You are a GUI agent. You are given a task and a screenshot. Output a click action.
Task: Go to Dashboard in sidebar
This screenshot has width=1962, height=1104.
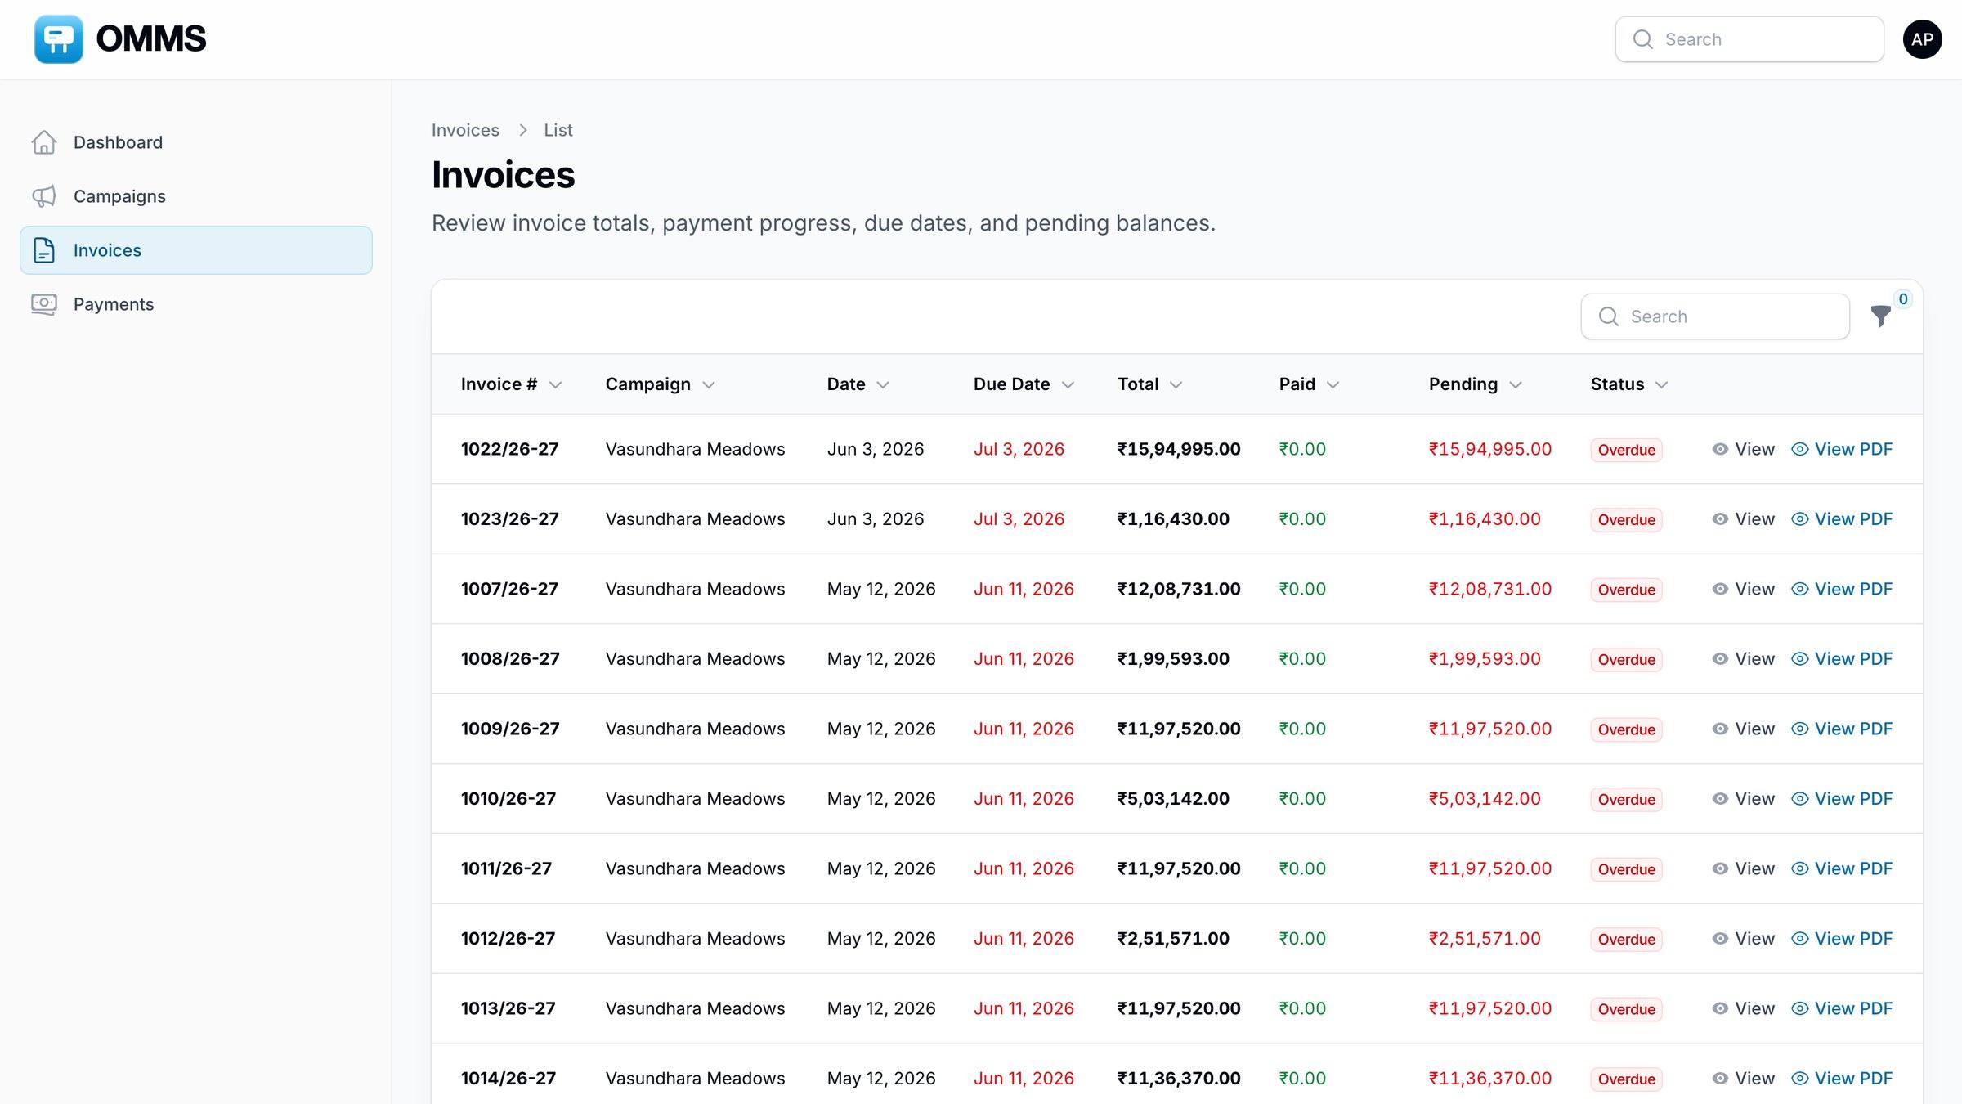196,142
